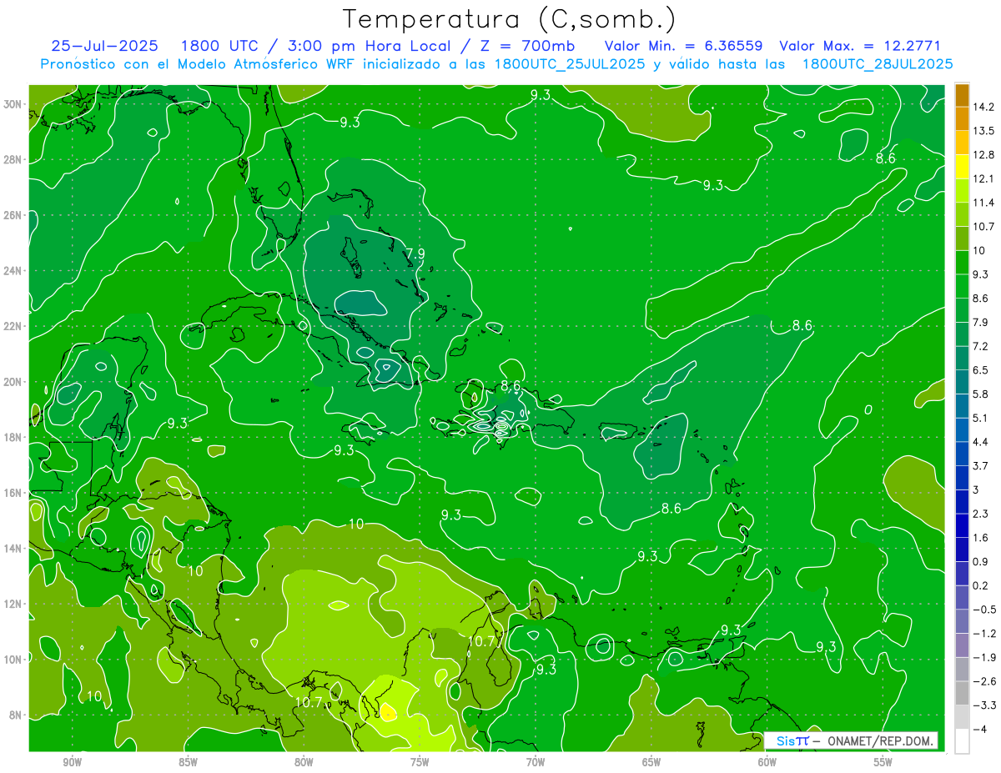This screenshot has height=773, width=1001.
Task: Click the "3.7" legend value
Action: tap(980, 465)
